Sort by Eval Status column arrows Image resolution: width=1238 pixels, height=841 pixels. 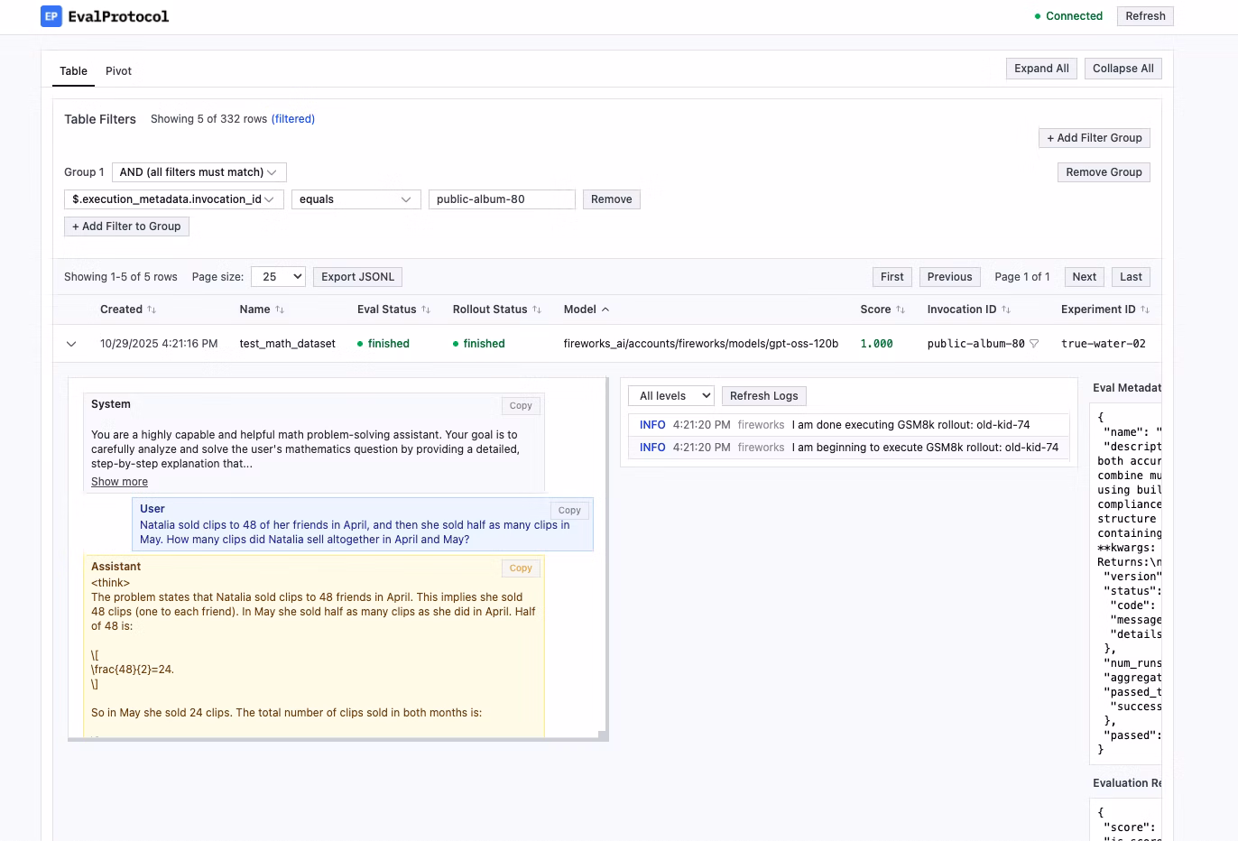pos(426,310)
